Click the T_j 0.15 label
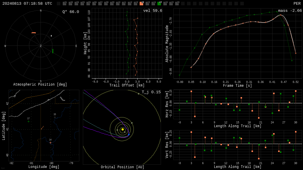This screenshot has width=303, height=170. (x=151, y=92)
